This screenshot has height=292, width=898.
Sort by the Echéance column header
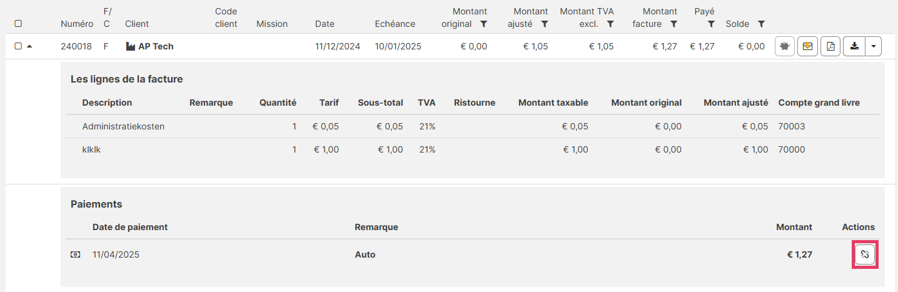pos(395,24)
